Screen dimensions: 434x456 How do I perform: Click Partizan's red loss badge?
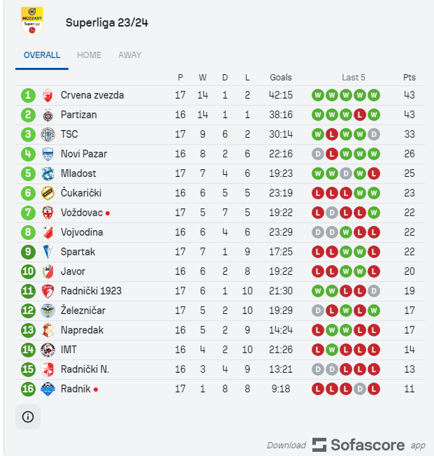pos(360,115)
